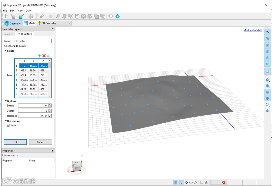The width and height of the screenshot is (272, 186).
Task: Click the flag icon in the top toolbar
Action: click(6, 16)
